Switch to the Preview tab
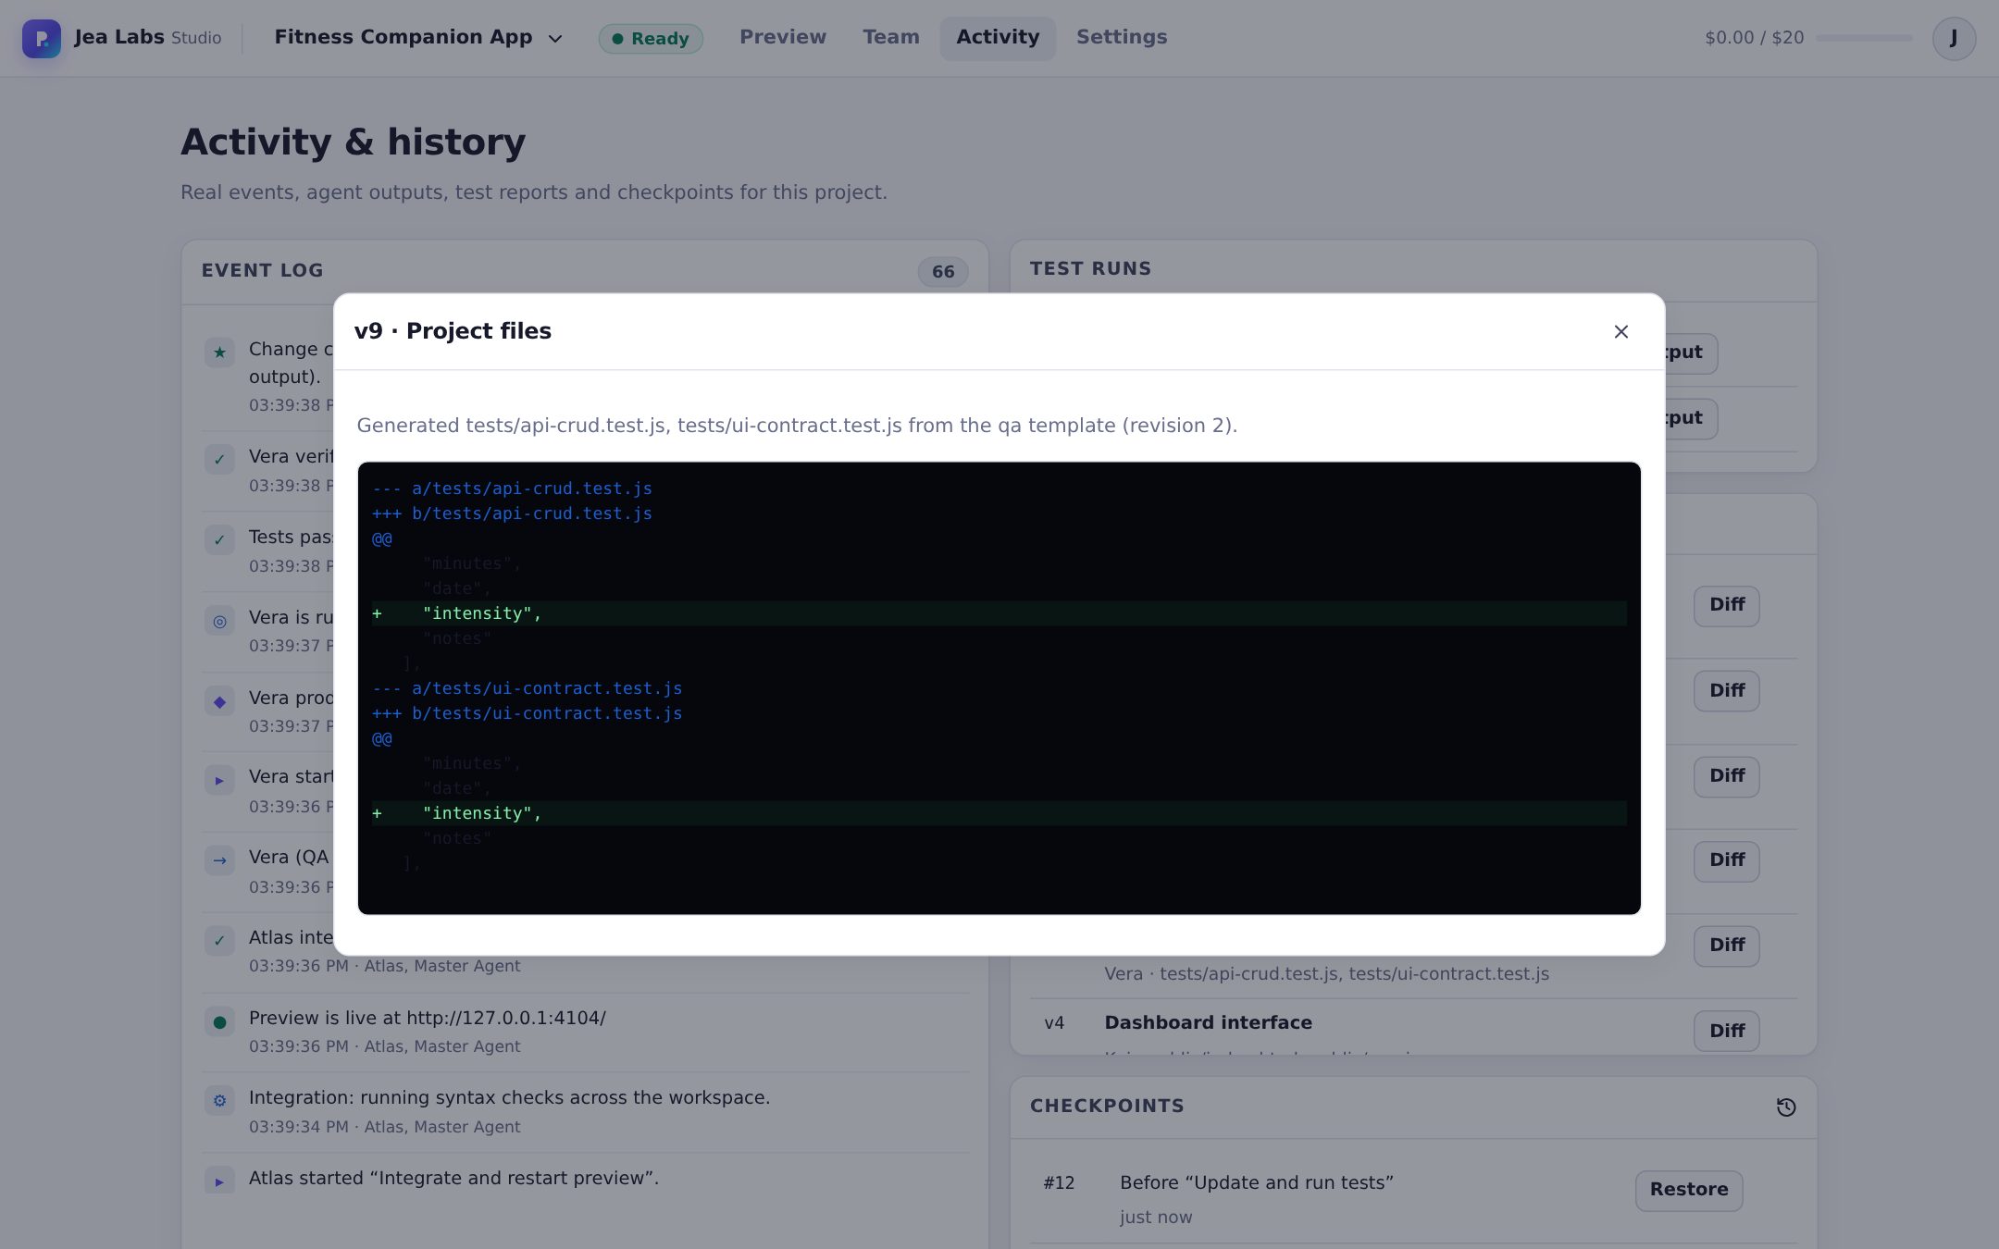The image size is (1999, 1249). coord(783,38)
